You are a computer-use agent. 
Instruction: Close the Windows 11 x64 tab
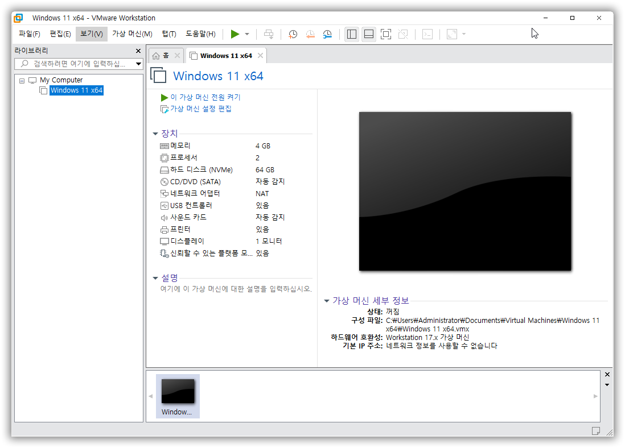point(260,55)
